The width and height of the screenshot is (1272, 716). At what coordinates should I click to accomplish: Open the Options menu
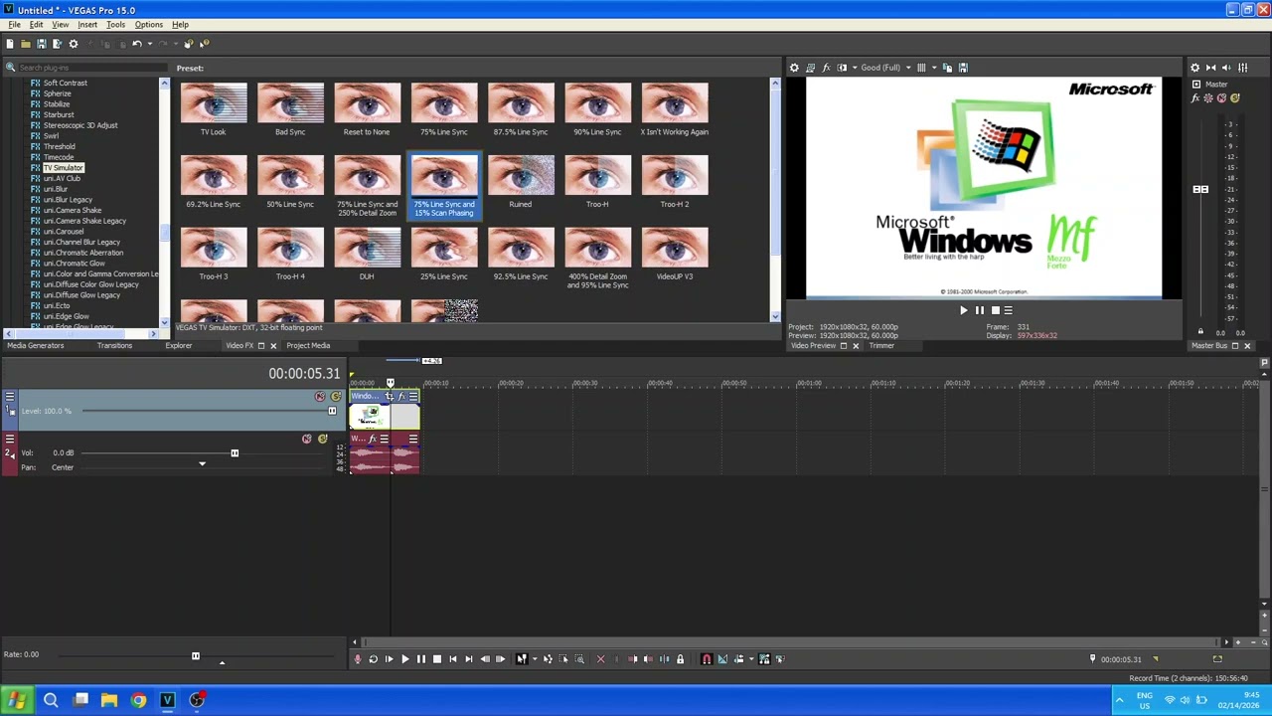(x=149, y=24)
